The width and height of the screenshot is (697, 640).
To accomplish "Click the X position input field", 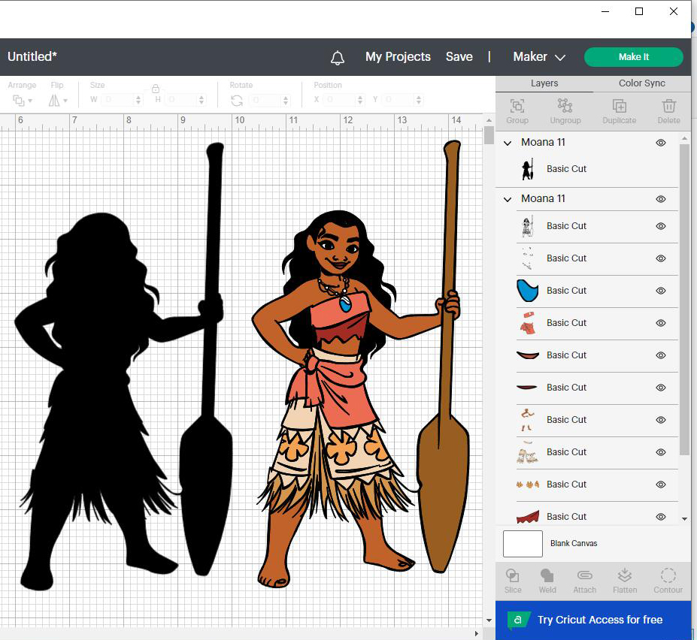I will pyautogui.click(x=340, y=100).
